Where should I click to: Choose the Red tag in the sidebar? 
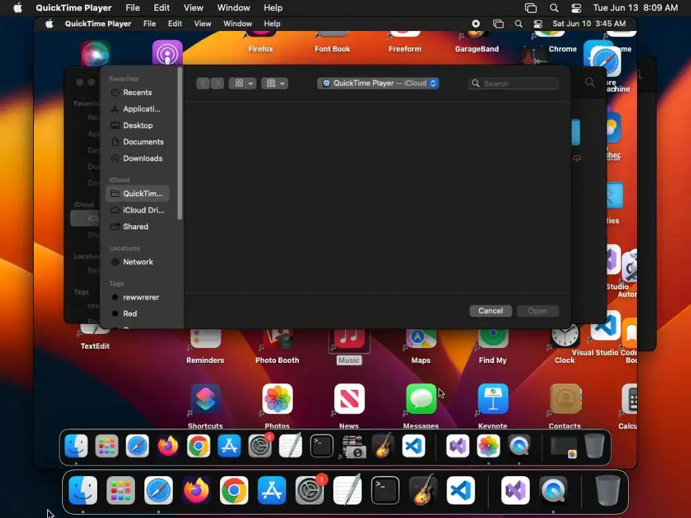click(x=137, y=314)
